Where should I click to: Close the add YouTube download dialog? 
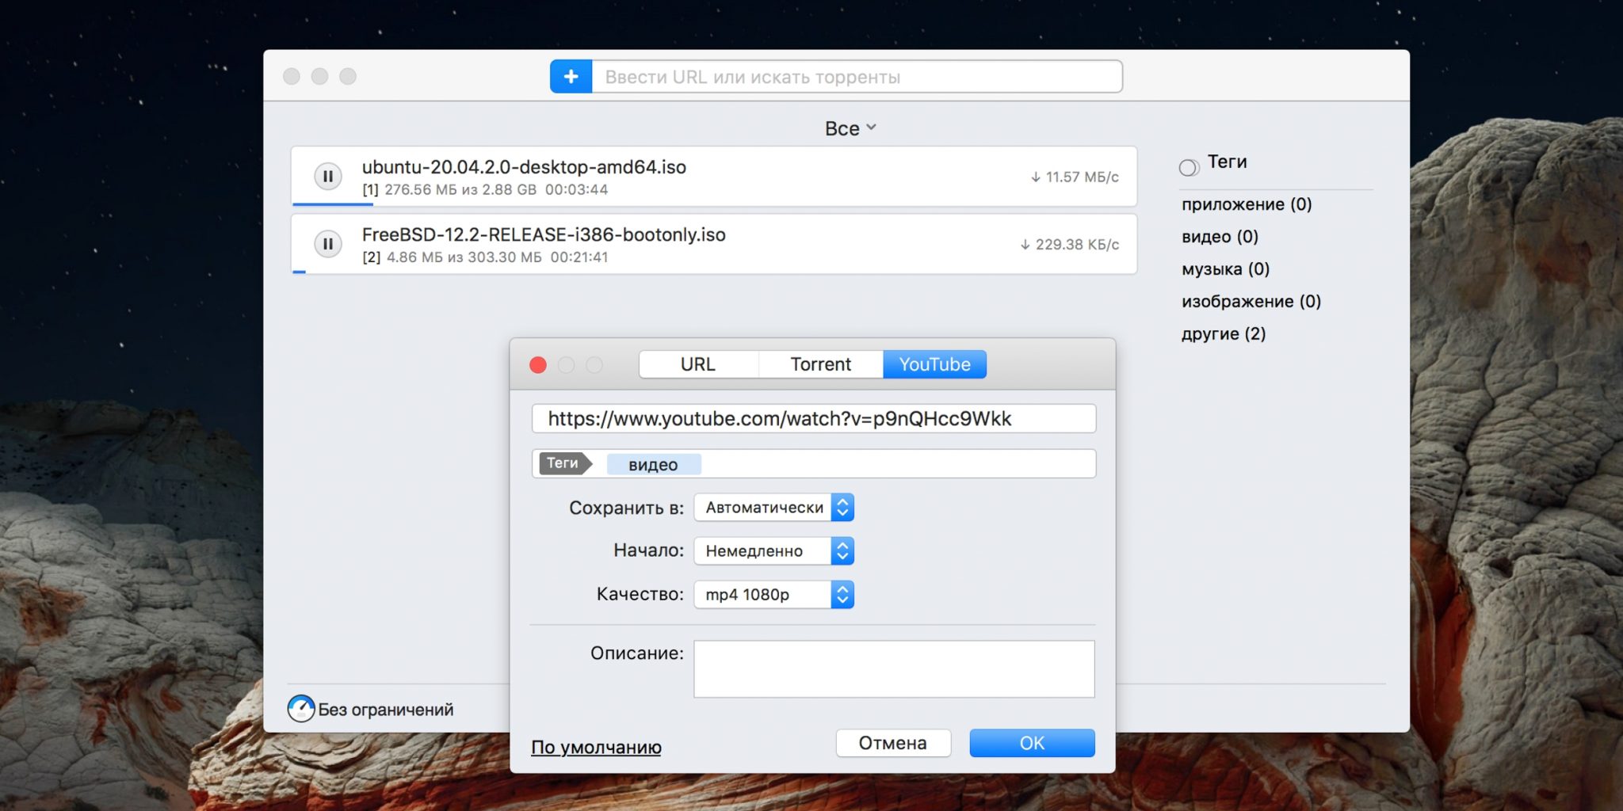pyautogui.click(x=538, y=364)
